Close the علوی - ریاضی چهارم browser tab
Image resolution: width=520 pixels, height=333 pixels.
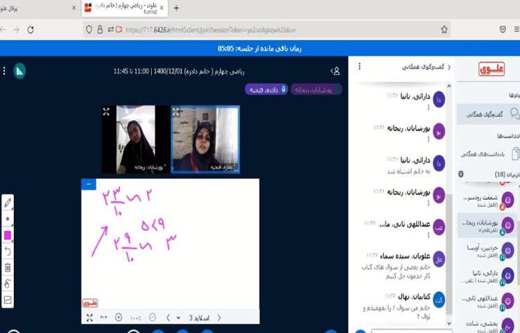(162, 8)
